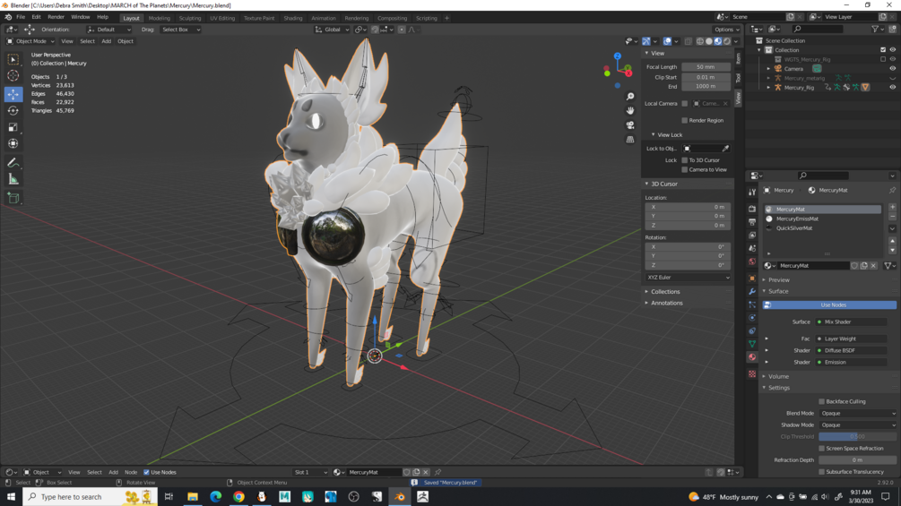Select the Scale tool in the left toolbar

(13, 127)
